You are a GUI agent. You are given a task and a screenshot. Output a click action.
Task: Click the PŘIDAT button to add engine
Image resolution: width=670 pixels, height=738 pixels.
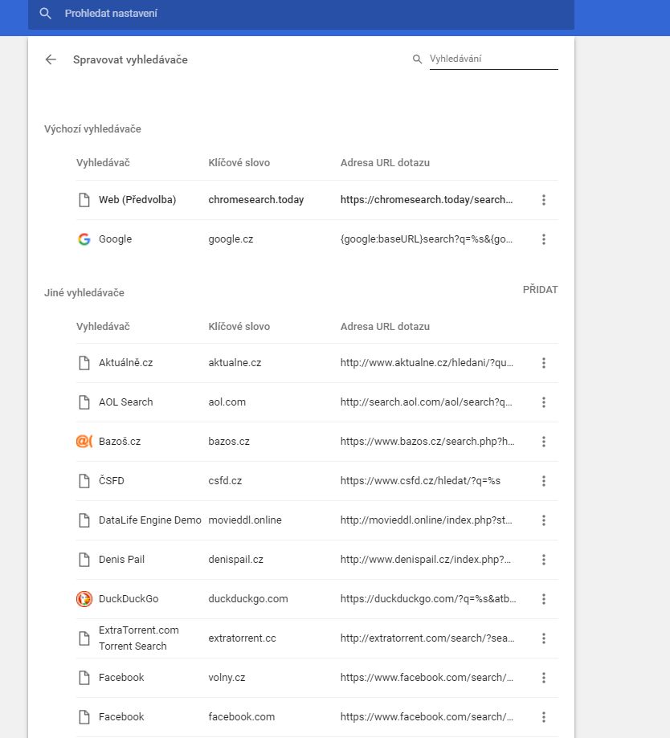tap(540, 289)
